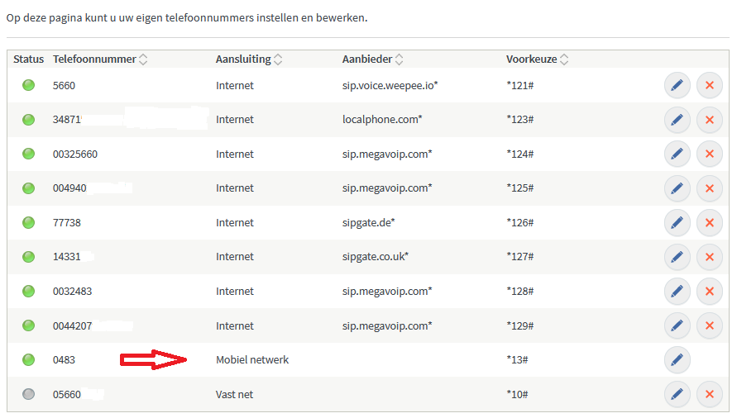Edit the Mobiel netwerk number
The height and width of the screenshot is (418, 737).
[x=677, y=360]
